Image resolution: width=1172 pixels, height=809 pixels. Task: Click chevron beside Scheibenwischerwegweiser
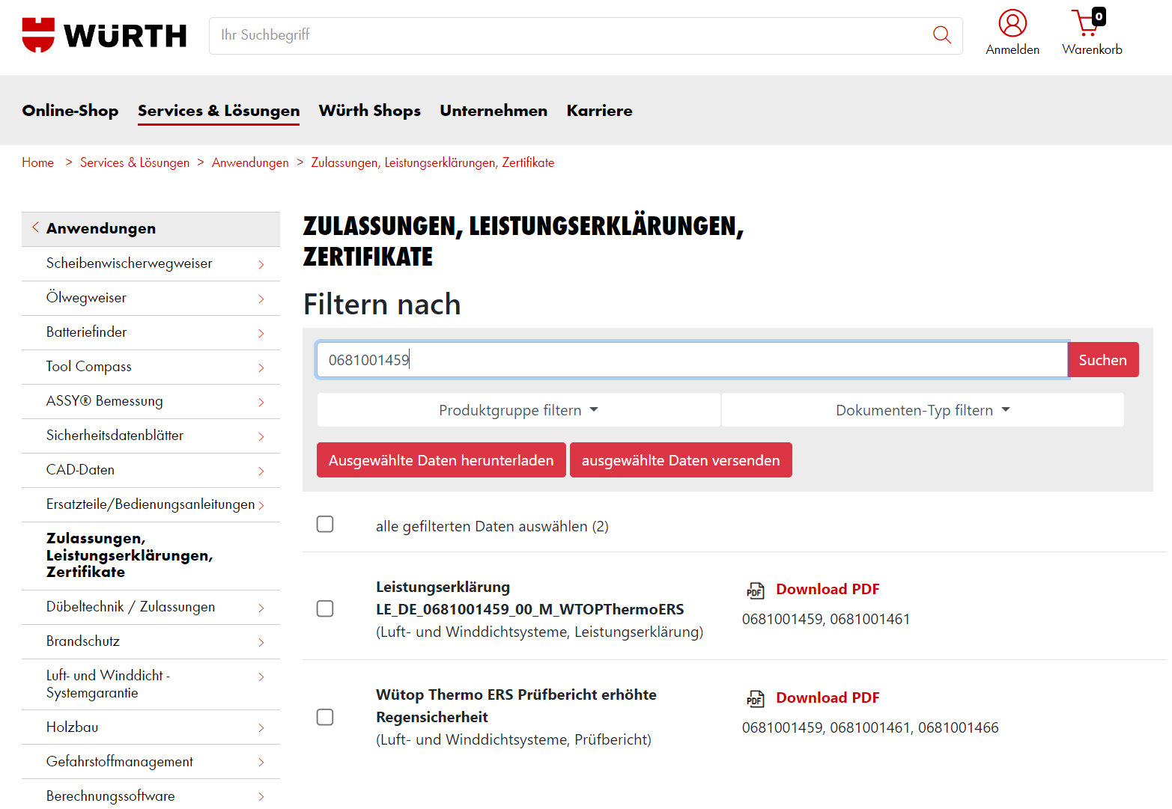pos(261,264)
